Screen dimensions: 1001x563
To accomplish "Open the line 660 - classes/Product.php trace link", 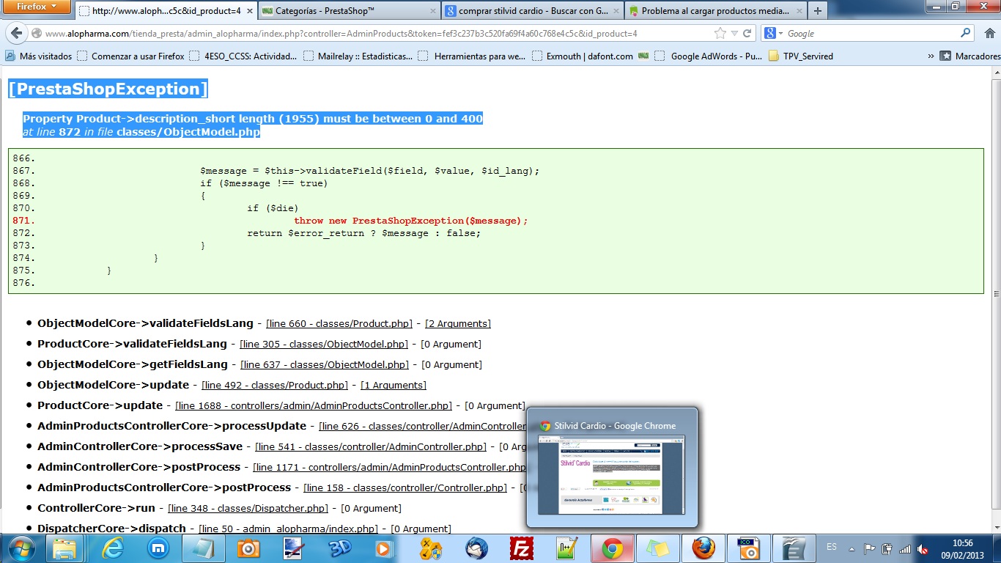I will tap(339, 323).
